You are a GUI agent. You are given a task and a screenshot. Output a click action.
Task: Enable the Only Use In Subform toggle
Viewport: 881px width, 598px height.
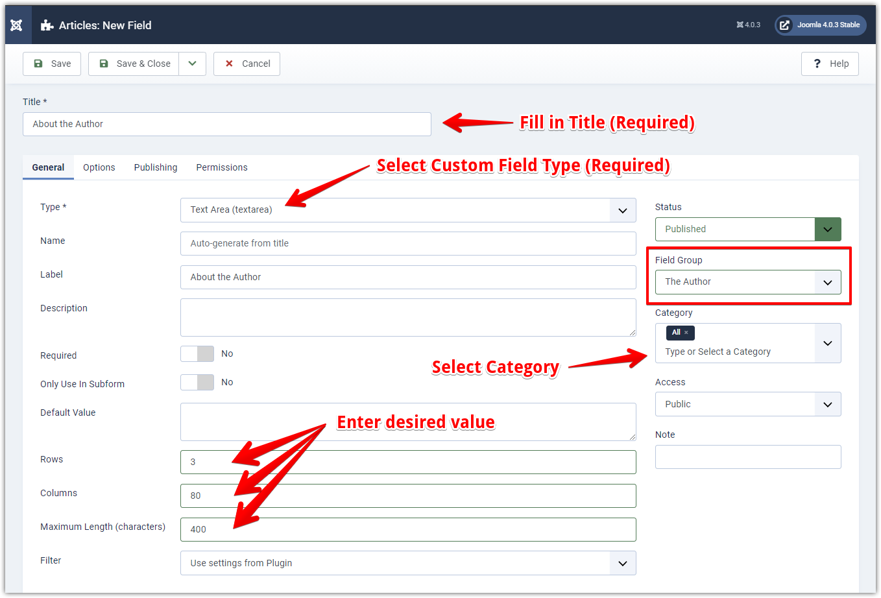(197, 382)
